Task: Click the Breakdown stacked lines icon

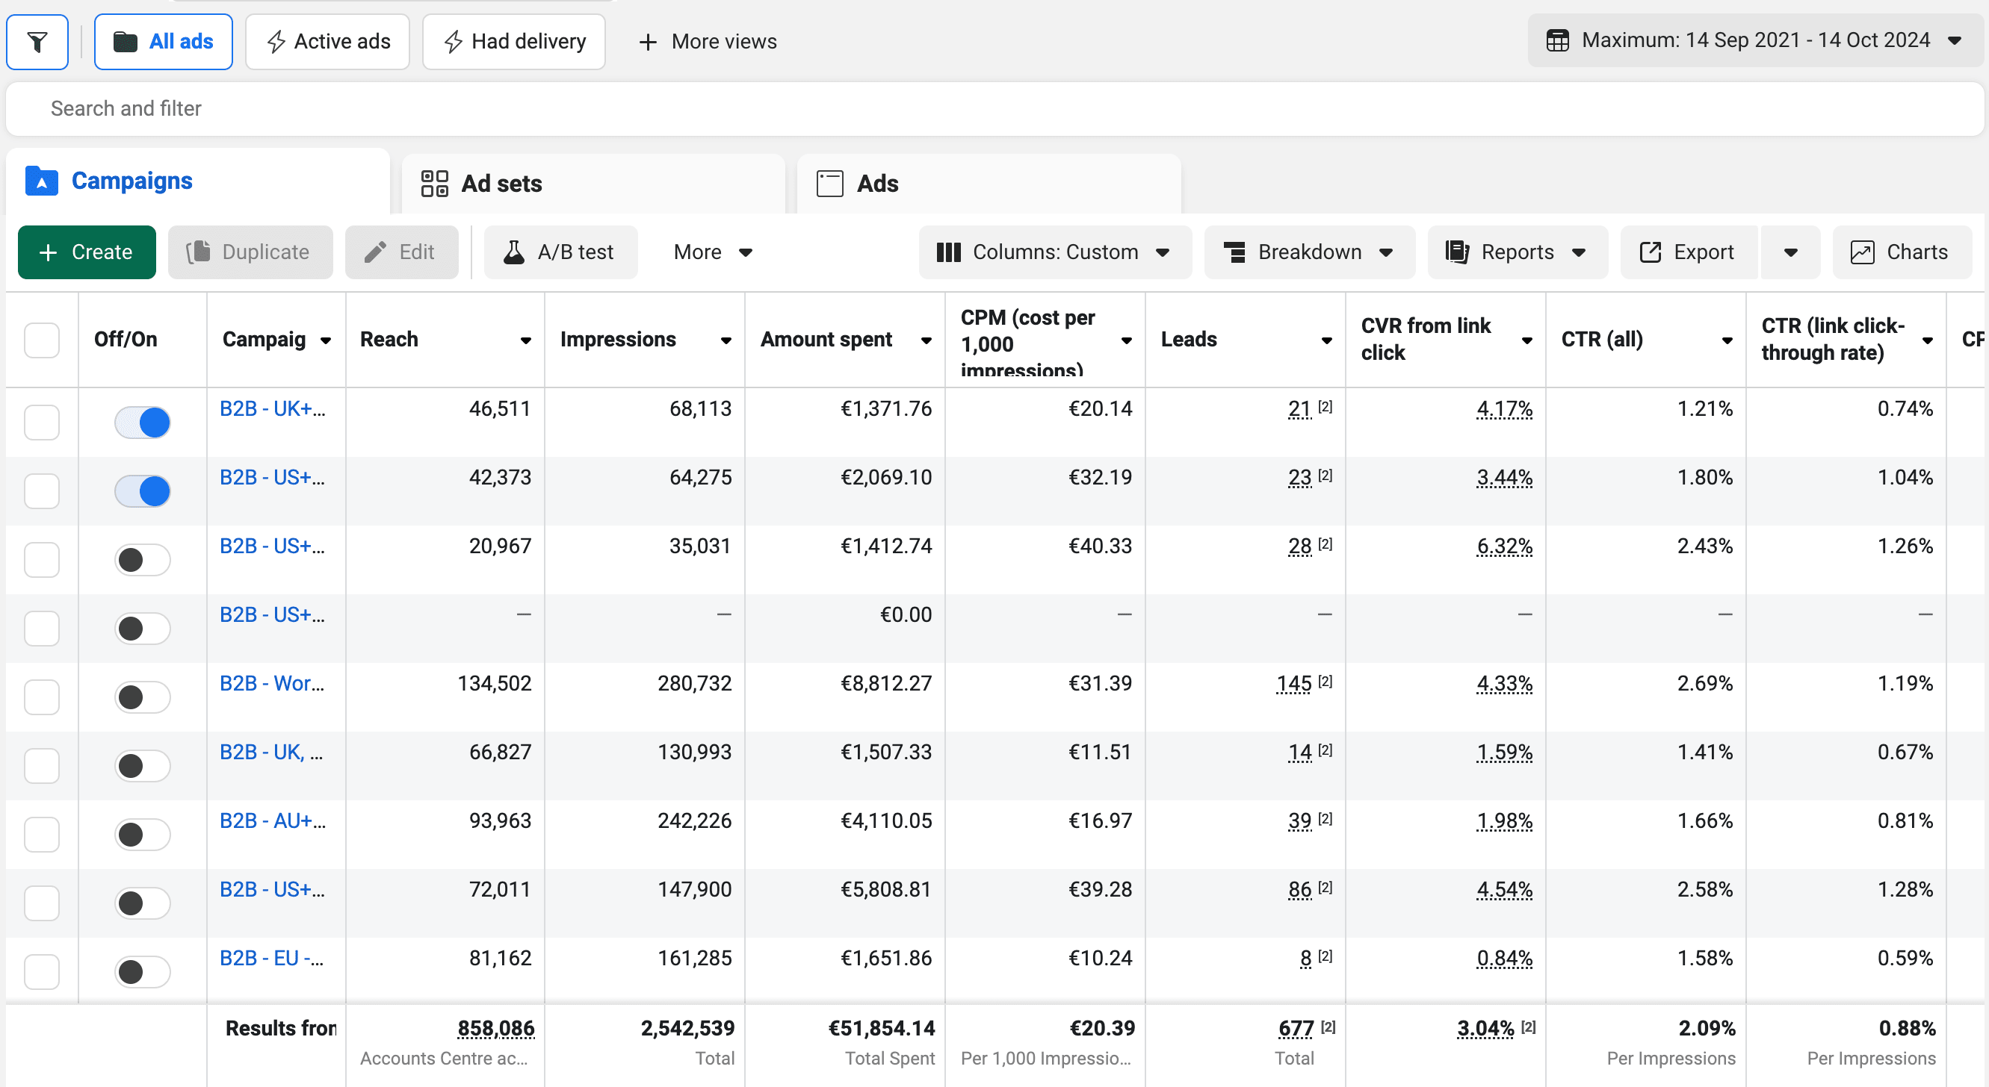Action: point(1234,252)
